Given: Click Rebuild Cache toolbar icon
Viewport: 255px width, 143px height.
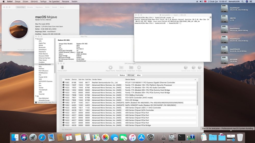Looking at the screenshot, I should (x=121, y=67).
